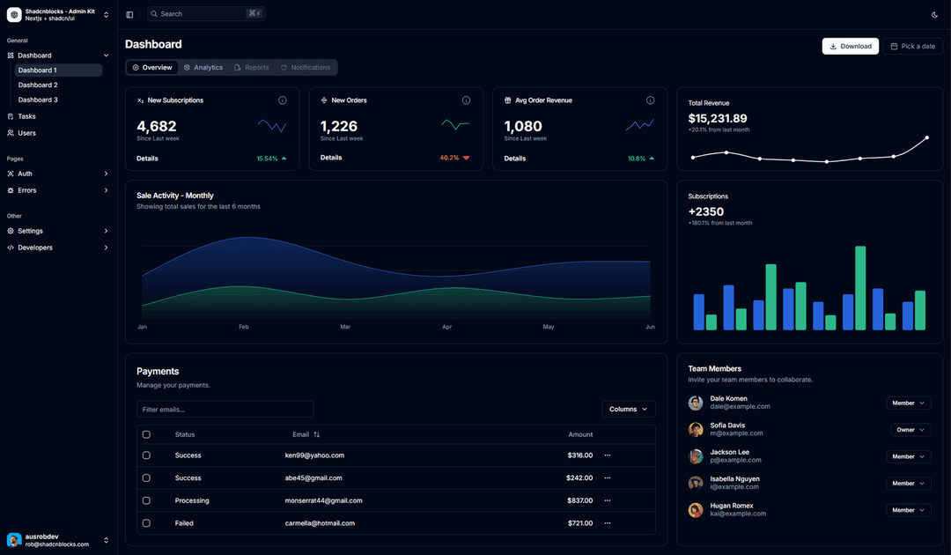Open Details on the Avg Order Revenue card
The image size is (951, 555).
pos(514,158)
